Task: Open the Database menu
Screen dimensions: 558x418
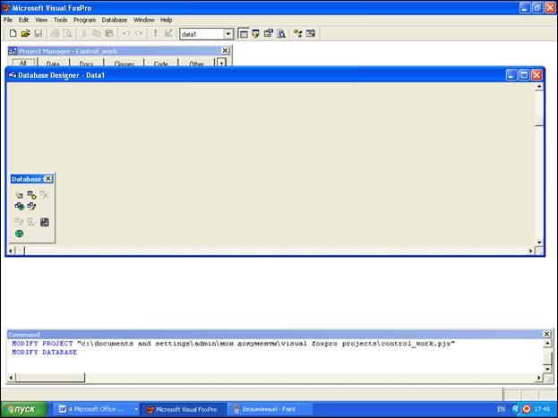Action: pos(115,20)
